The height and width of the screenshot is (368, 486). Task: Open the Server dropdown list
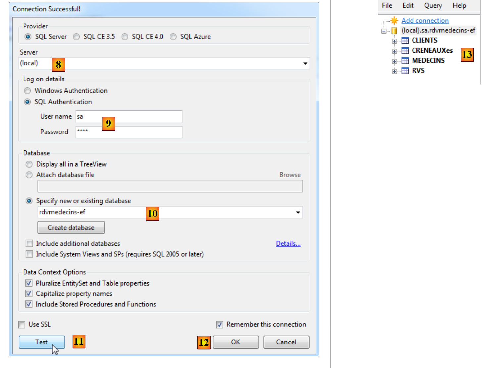pos(305,63)
